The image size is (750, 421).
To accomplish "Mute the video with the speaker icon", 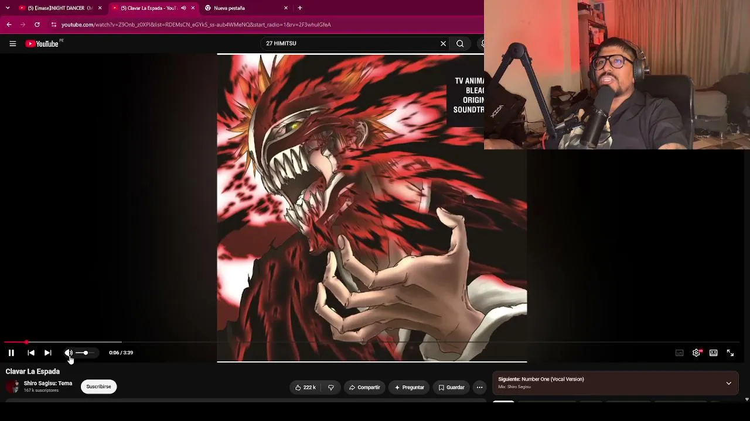I will pyautogui.click(x=69, y=353).
